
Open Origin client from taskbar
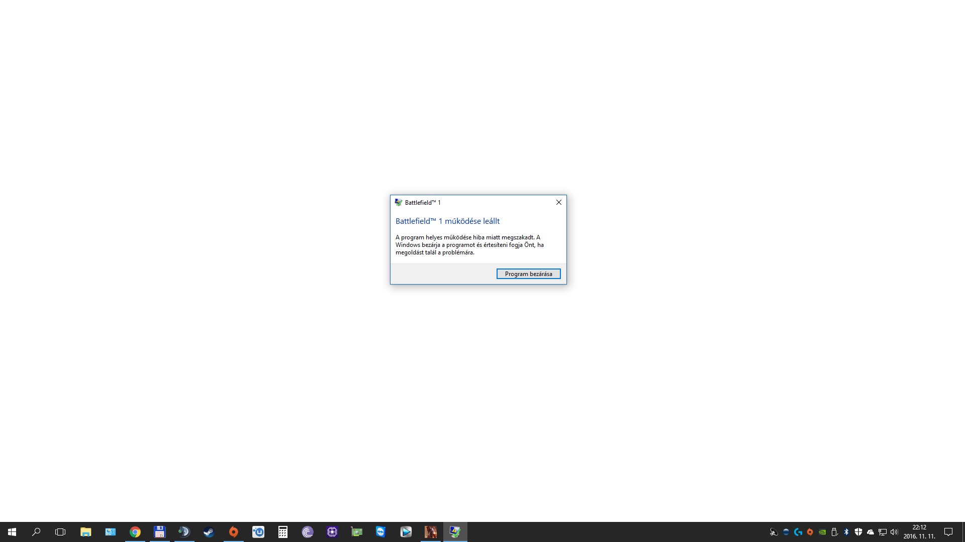pyautogui.click(x=233, y=532)
